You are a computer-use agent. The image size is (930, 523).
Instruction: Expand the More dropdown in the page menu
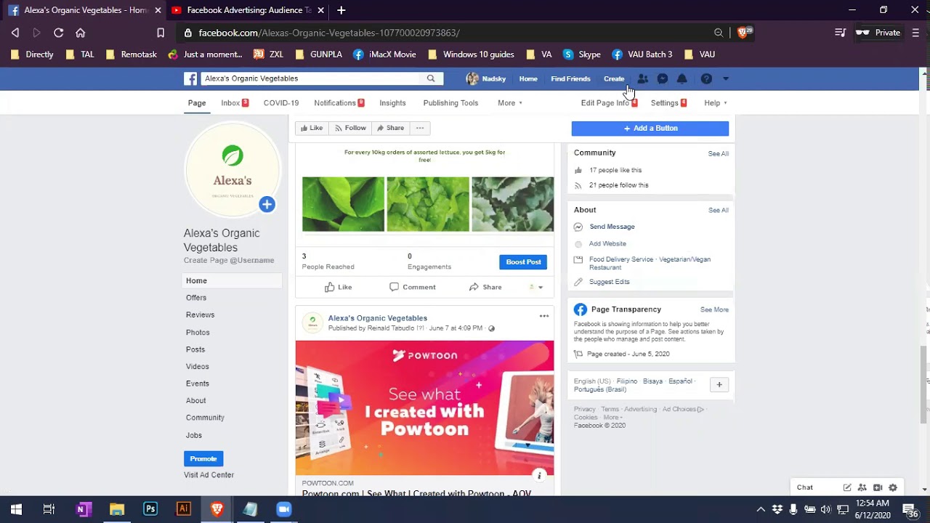click(x=510, y=103)
